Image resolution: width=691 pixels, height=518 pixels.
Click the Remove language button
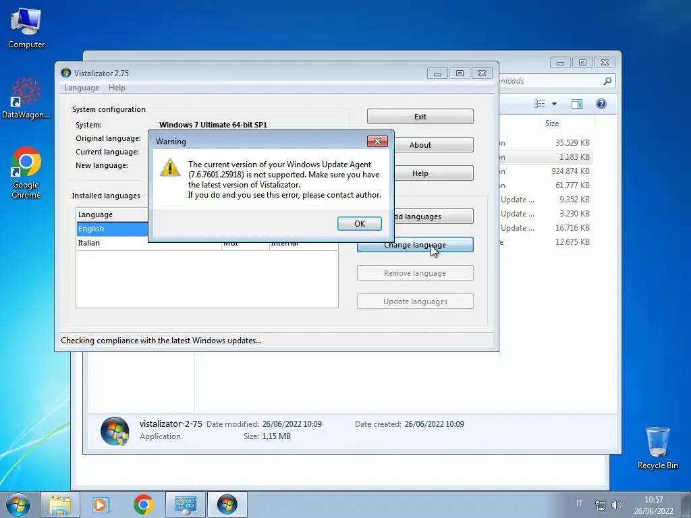415,273
